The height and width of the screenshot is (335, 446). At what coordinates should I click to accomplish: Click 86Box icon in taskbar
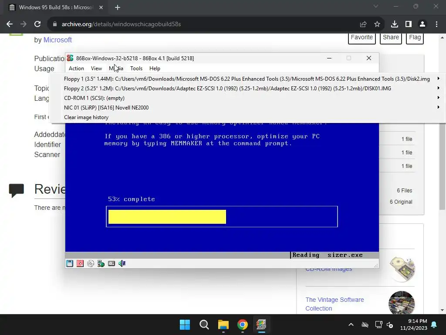coord(261,325)
